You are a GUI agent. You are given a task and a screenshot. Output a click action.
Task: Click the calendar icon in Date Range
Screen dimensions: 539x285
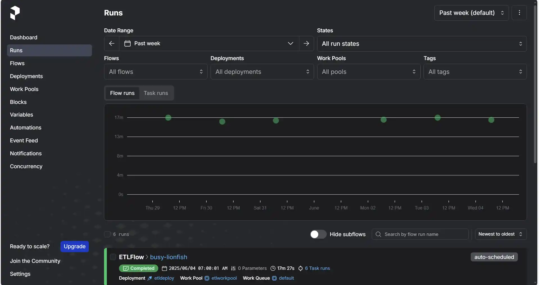click(127, 44)
